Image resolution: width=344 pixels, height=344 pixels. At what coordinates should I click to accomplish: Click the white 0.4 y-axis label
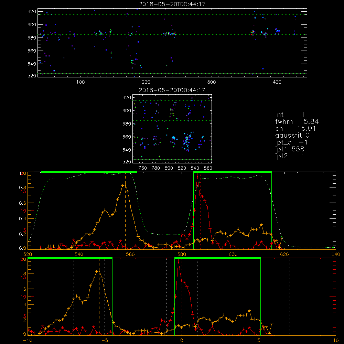(x=23, y=219)
